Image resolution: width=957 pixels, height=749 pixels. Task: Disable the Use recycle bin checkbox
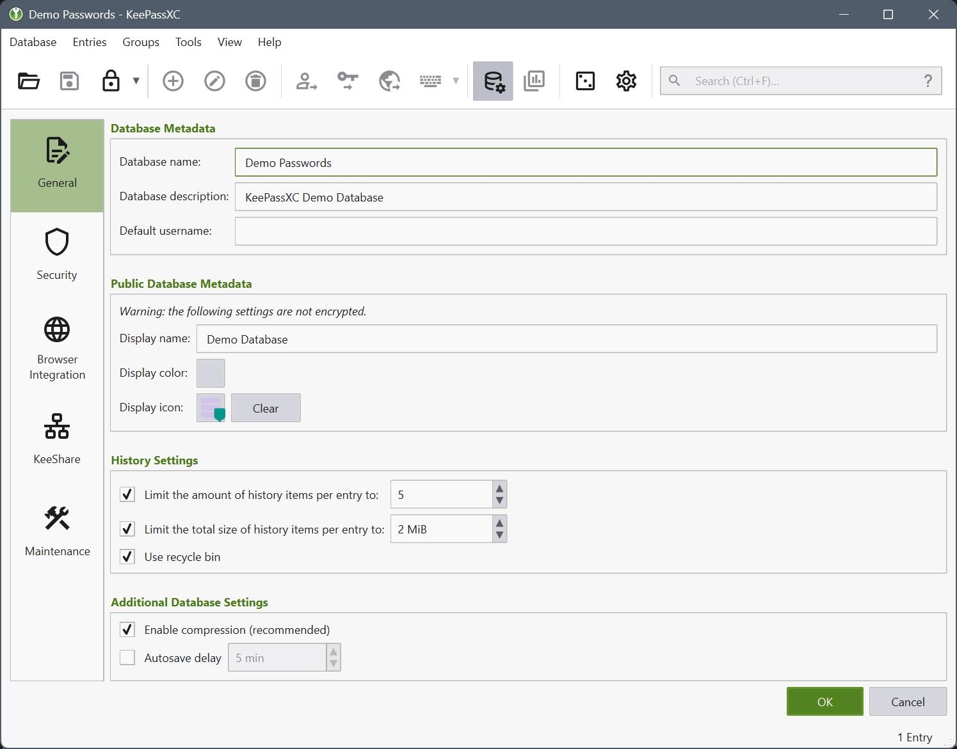127,556
